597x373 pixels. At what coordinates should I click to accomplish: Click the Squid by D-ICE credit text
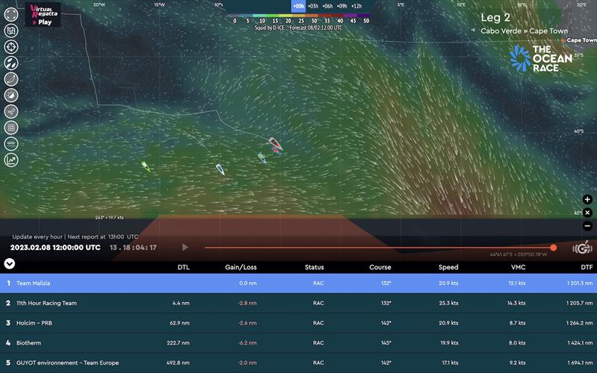[x=269, y=28]
